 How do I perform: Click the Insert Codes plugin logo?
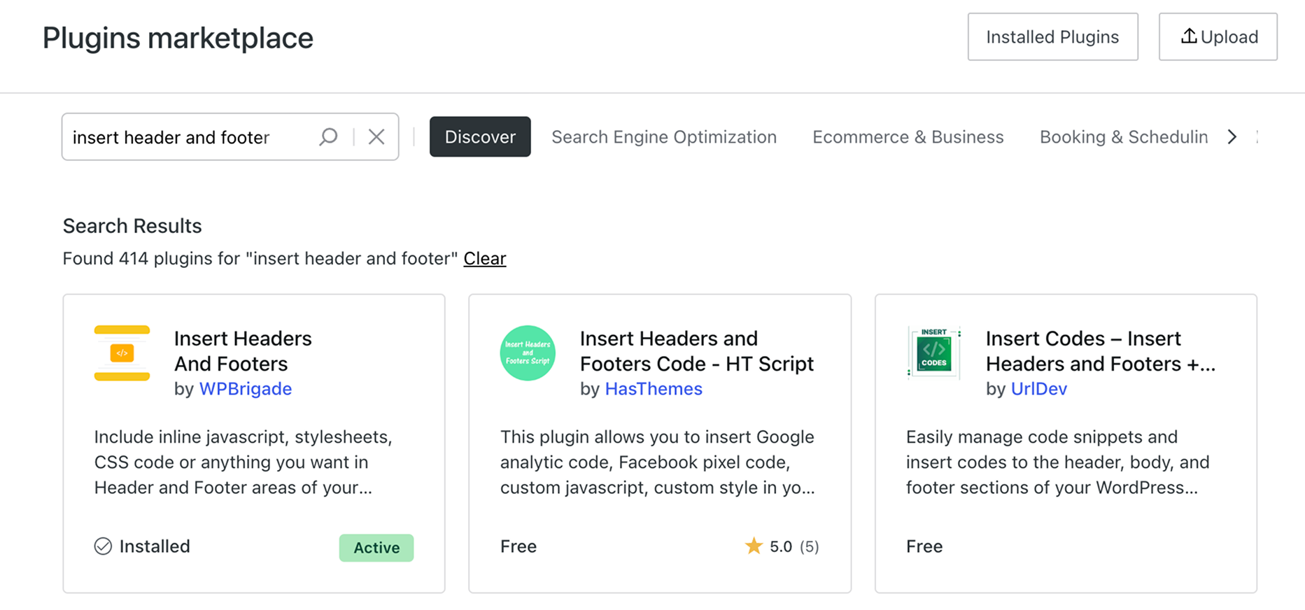pos(933,353)
